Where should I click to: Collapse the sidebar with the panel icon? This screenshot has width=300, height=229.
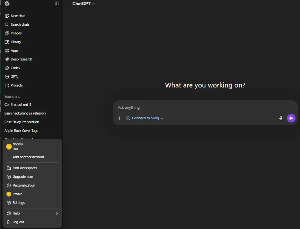(x=57, y=4)
